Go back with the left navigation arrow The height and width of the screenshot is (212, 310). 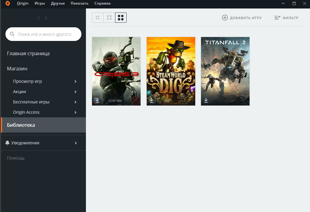[x=39, y=19]
